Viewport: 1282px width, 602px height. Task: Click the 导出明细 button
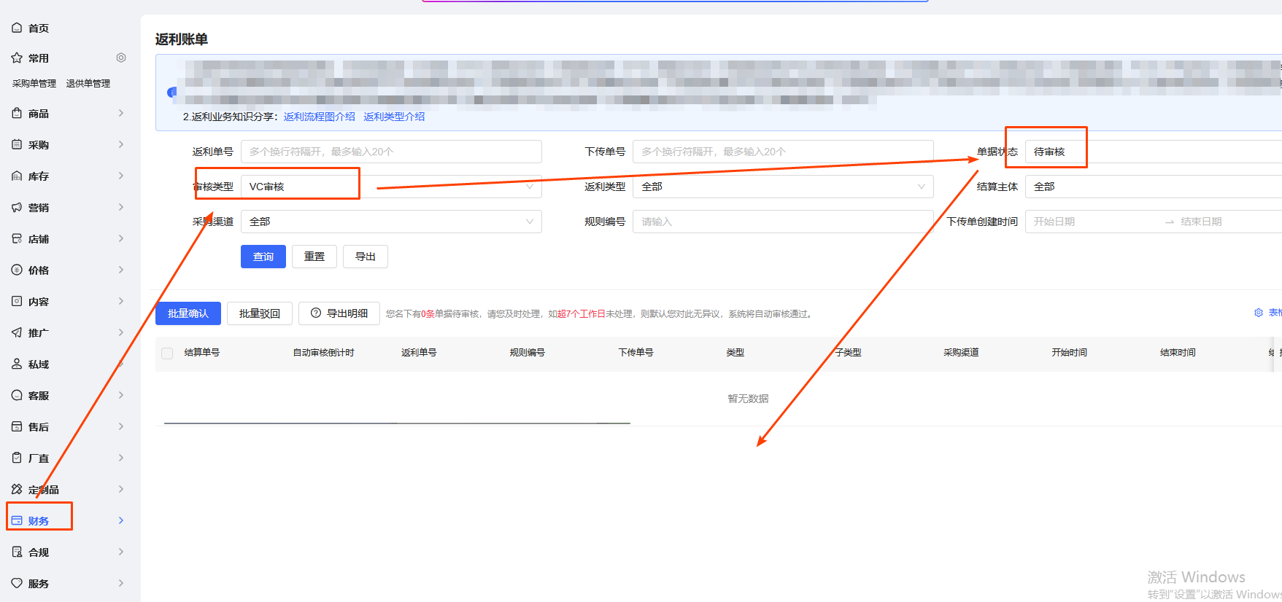pyautogui.click(x=339, y=313)
